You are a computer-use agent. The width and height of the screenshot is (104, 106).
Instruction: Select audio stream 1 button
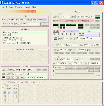(4, 77)
